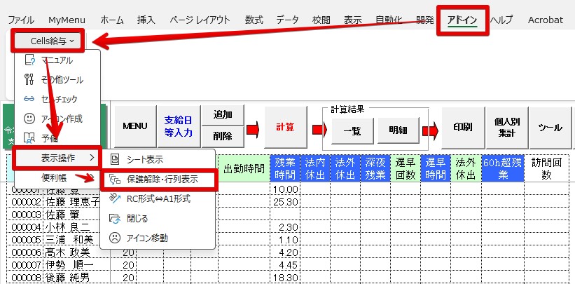Select the 残業時間 cell showing 25.30
Image resolution: width=575 pixels, height=284 pixels.
(284, 201)
